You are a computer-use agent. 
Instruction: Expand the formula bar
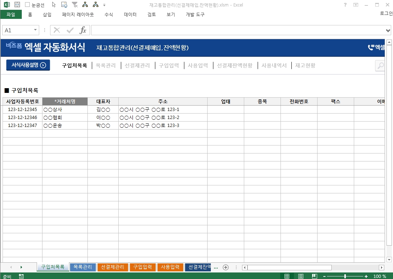point(388,30)
